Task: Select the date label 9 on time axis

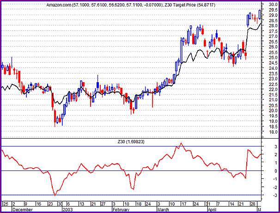Action: point(25,204)
